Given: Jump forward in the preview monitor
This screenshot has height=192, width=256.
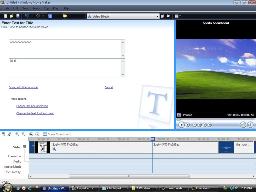Looking at the screenshot, I should point(210,125).
